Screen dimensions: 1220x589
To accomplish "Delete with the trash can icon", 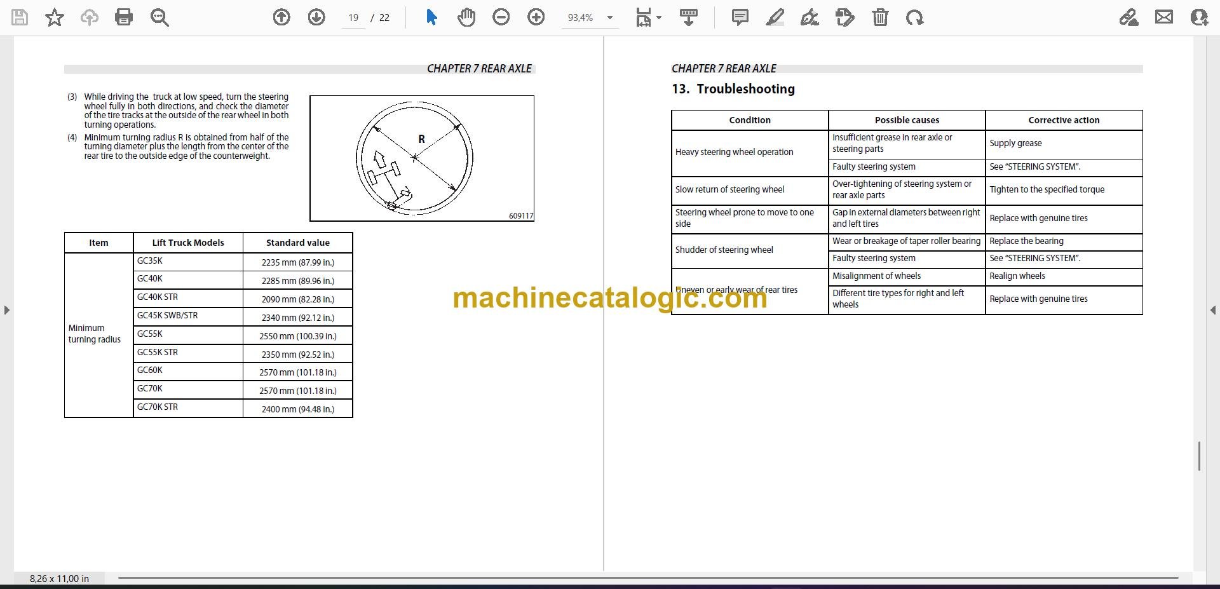I will 880,17.
